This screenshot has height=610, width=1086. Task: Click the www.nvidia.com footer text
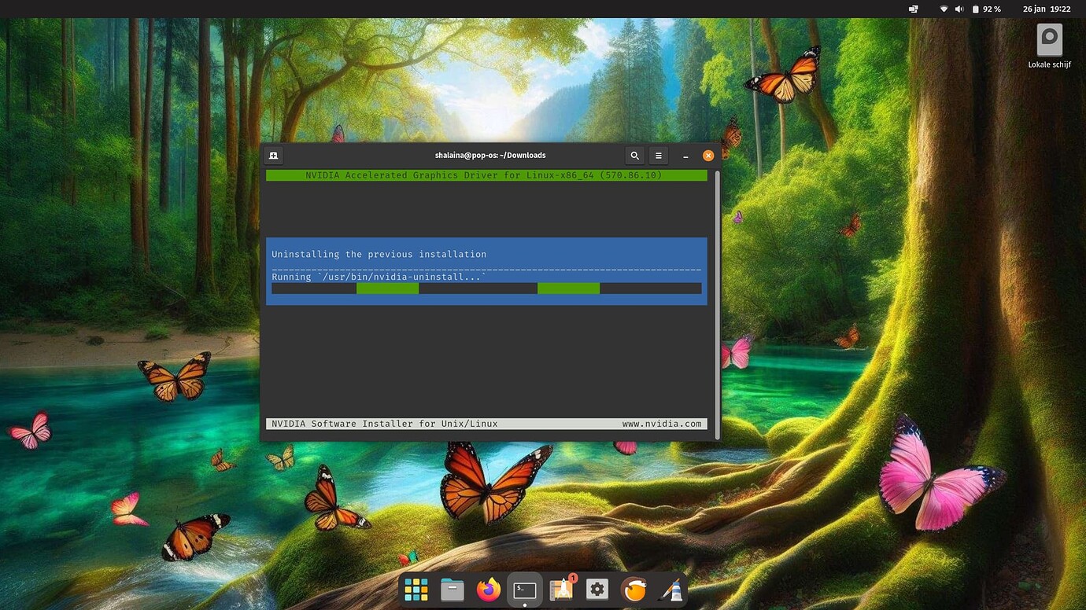click(x=660, y=423)
